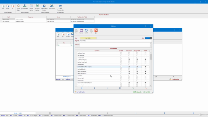
Task: Toggle the Aktif switch in Rol Kartı
Action: (148, 38)
